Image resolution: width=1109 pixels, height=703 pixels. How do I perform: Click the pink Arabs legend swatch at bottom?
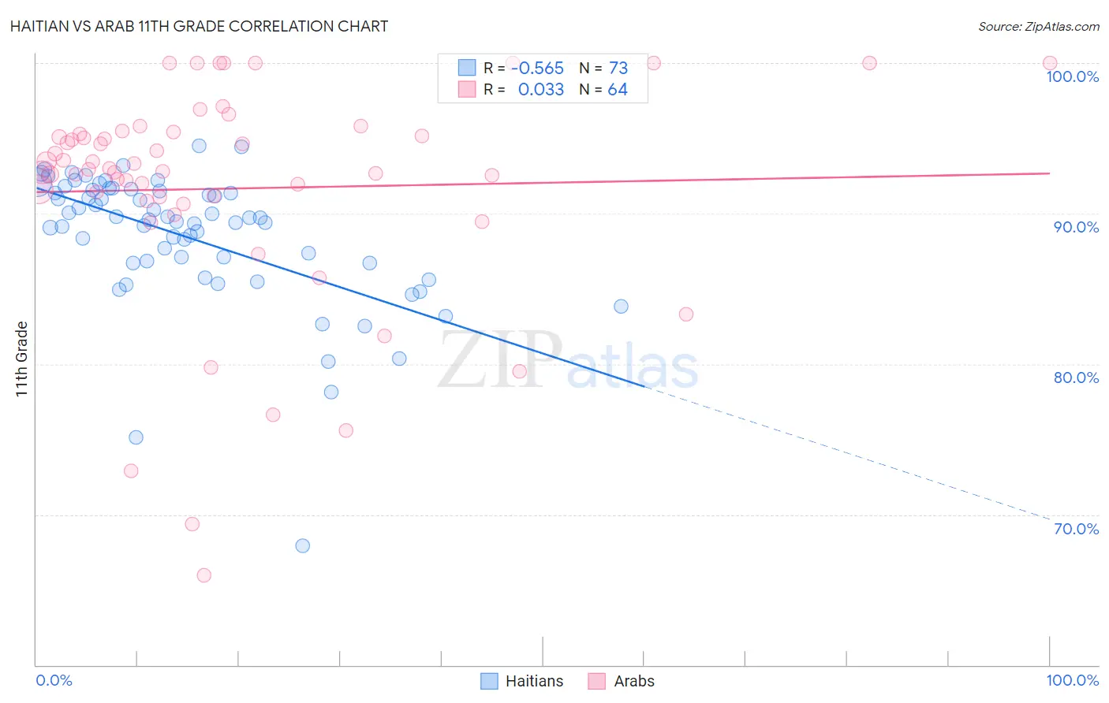(596, 681)
